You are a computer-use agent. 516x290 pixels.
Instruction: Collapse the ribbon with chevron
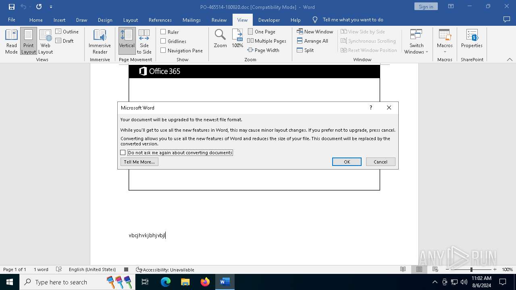click(510, 59)
